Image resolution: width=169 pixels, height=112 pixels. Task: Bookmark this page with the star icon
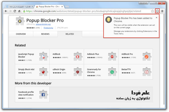click(152, 11)
